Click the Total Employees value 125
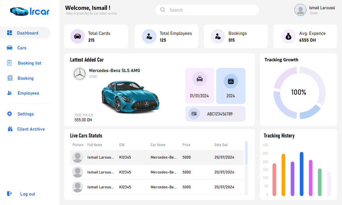The width and height of the screenshot is (342, 205). tap(163, 40)
